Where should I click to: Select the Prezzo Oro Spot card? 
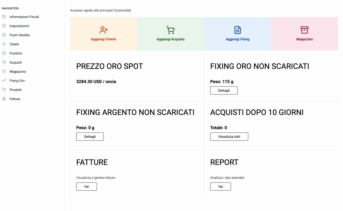(x=137, y=78)
